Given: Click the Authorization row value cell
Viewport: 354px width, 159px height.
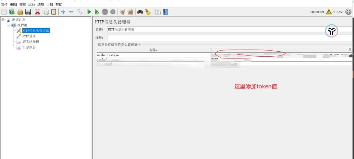Looking at the screenshot, I should [282, 55].
